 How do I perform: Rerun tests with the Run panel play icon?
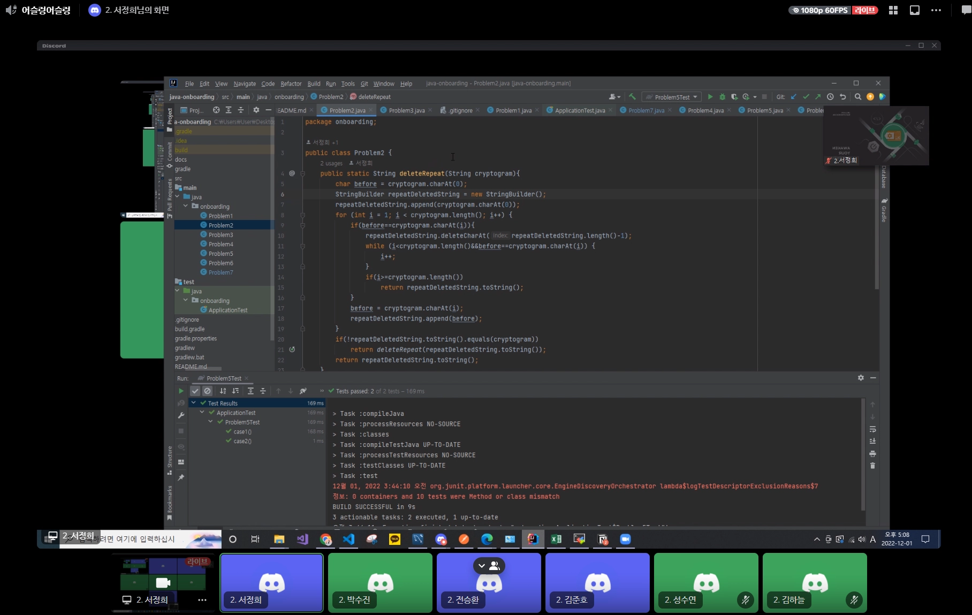click(x=181, y=391)
